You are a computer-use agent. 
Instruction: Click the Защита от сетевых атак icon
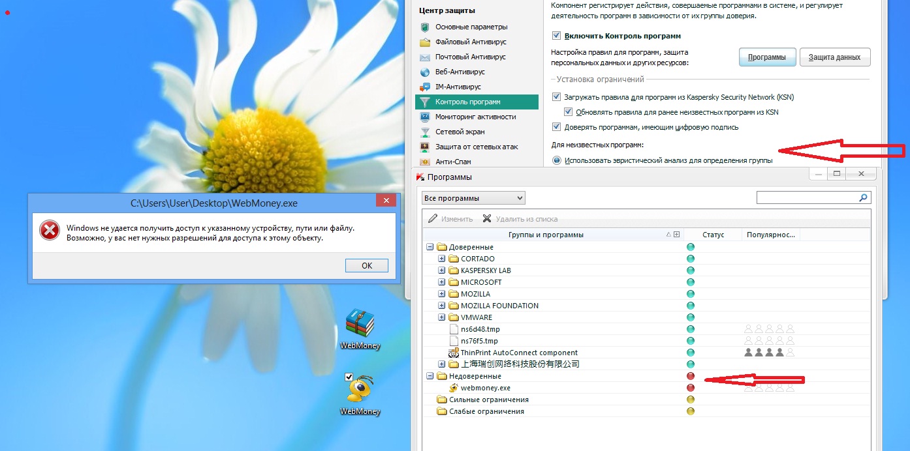[x=425, y=147]
